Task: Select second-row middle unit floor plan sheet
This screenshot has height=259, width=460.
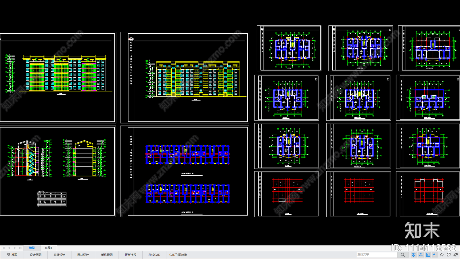Action: click(x=359, y=98)
